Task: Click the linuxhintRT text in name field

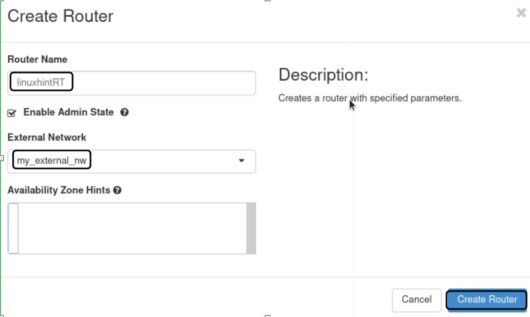Action: point(41,82)
